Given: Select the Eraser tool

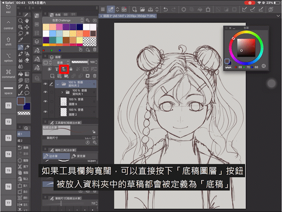Looking at the screenshot, I should 27,60.
